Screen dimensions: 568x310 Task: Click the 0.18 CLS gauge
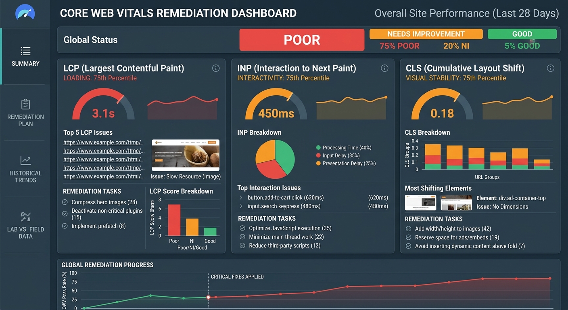coord(442,104)
